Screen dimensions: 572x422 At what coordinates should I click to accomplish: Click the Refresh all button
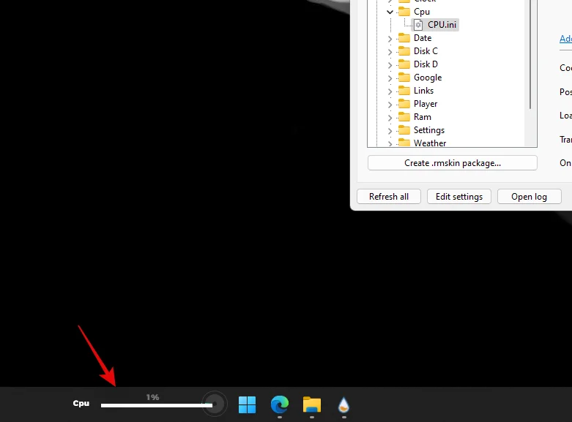coord(389,197)
